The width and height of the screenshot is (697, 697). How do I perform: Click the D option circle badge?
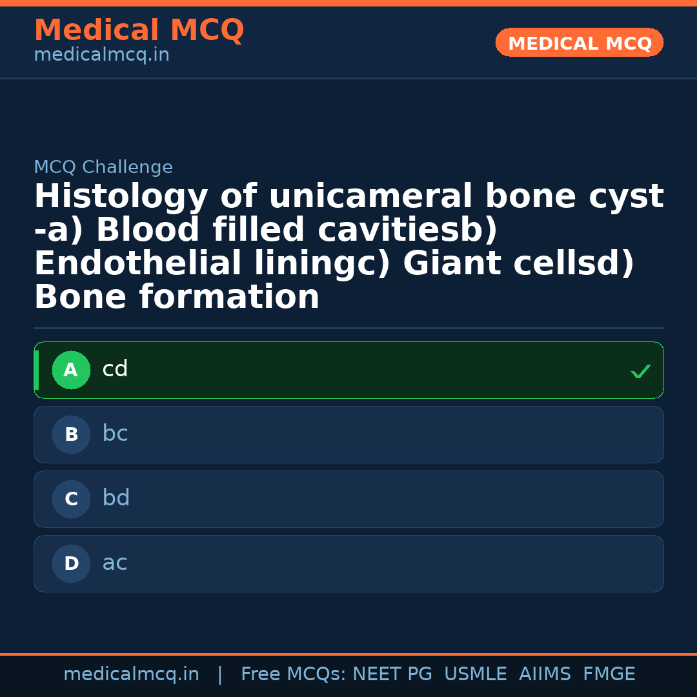[71, 564]
